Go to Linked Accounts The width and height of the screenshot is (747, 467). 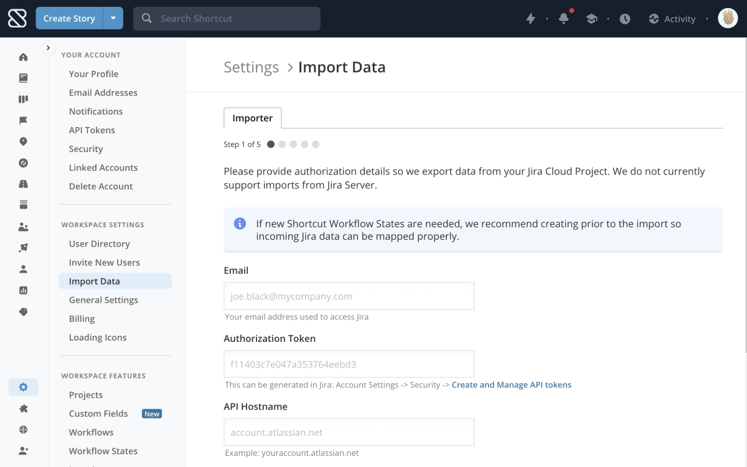click(x=103, y=167)
